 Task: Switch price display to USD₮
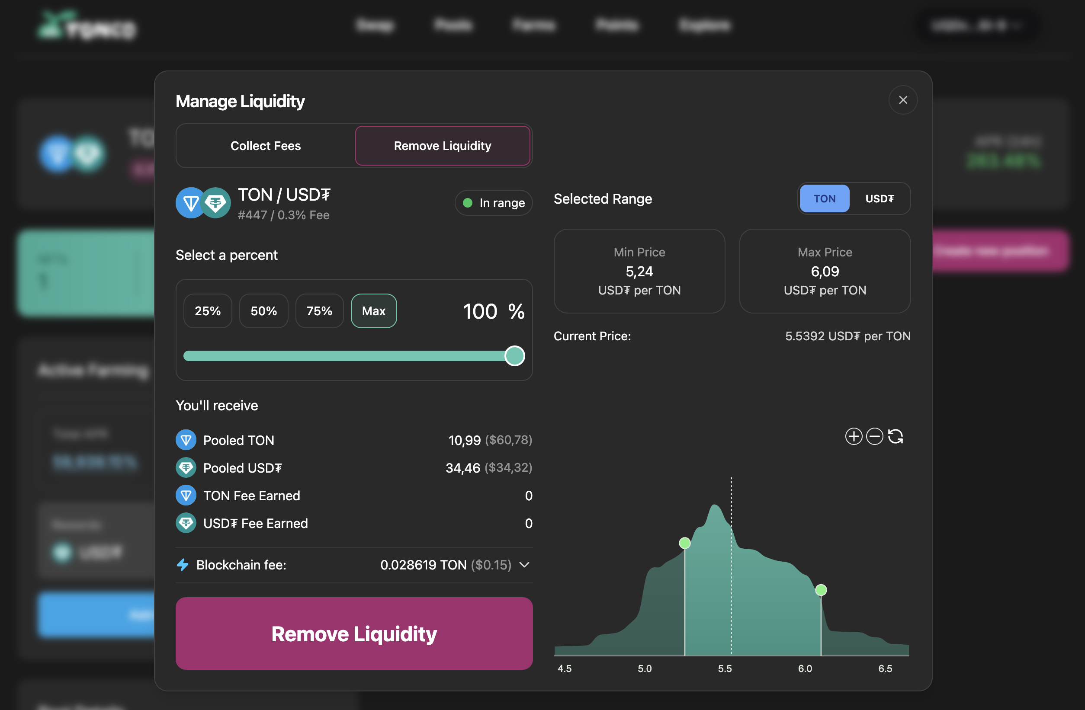[x=880, y=199]
